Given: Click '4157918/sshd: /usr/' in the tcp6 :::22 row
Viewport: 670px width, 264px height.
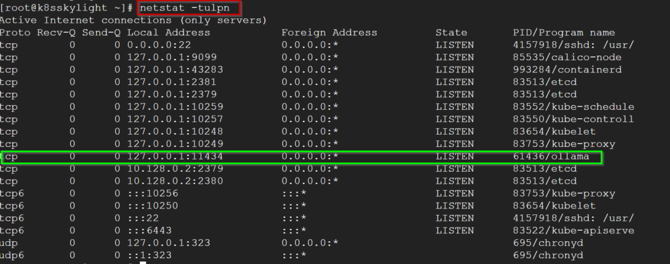Looking at the screenshot, I should [x=574, y=218].
